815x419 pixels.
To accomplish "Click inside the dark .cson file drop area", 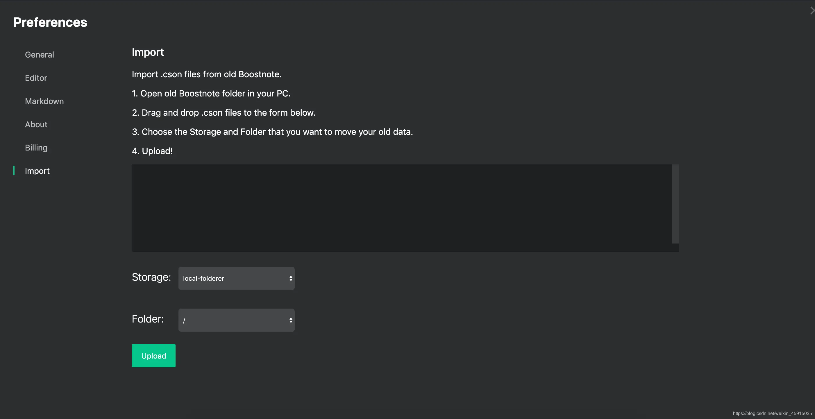I will tap(401, 208).
